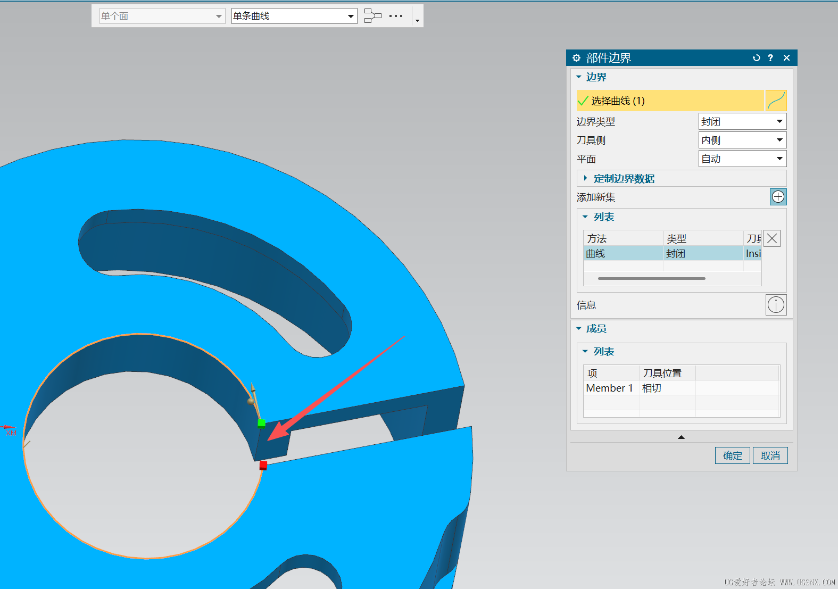Collapse the 列表 group under 成员
This screenshot has height=589, width=838.
pos(585,352)
